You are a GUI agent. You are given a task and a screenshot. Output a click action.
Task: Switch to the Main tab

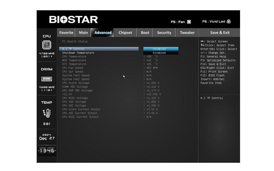(83, 32)
